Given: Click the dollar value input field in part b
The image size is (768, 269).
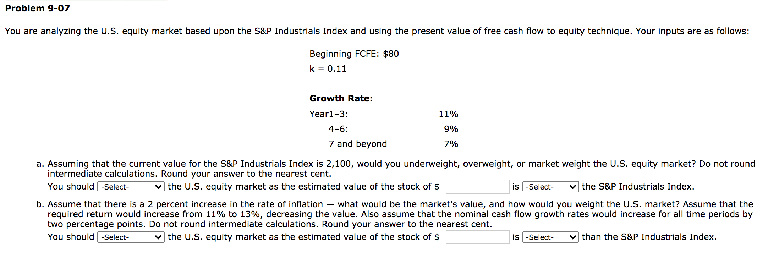Looking at the screenshot, I should (477, 236).
